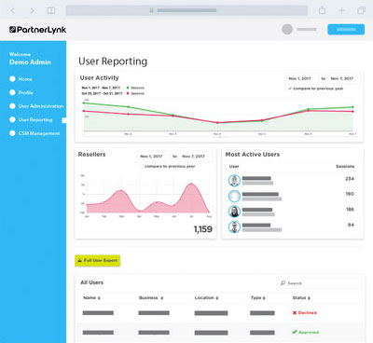Open Profile in the sidebar

pos(25,92)
